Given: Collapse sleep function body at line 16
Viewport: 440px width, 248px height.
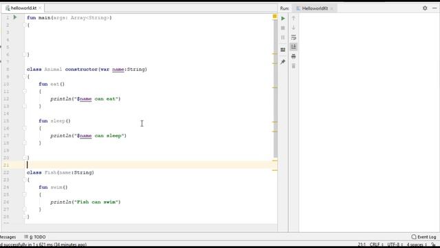Looking at the screenshot, I should 25,128.
